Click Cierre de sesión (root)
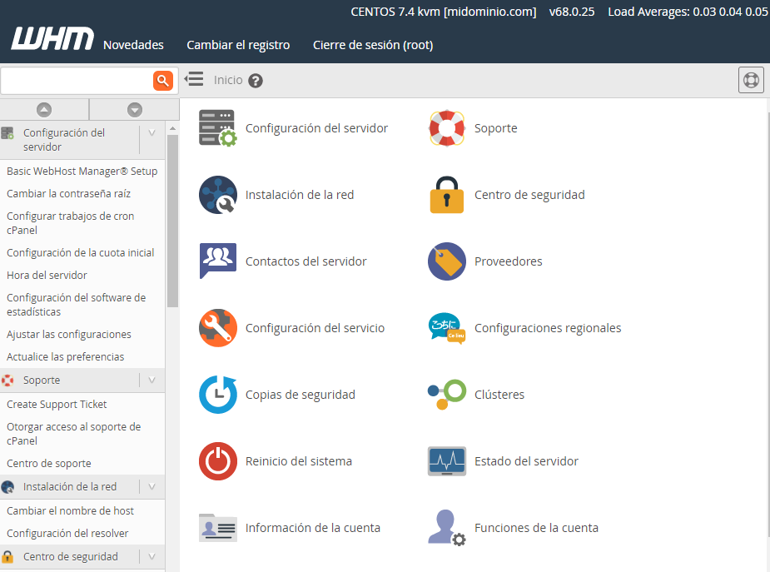770x572 pixels. click(x=373, y=45)
